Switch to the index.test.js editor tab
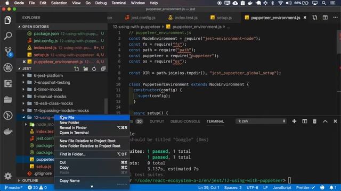This screenshot has height=191, width=341. (183, 18)
